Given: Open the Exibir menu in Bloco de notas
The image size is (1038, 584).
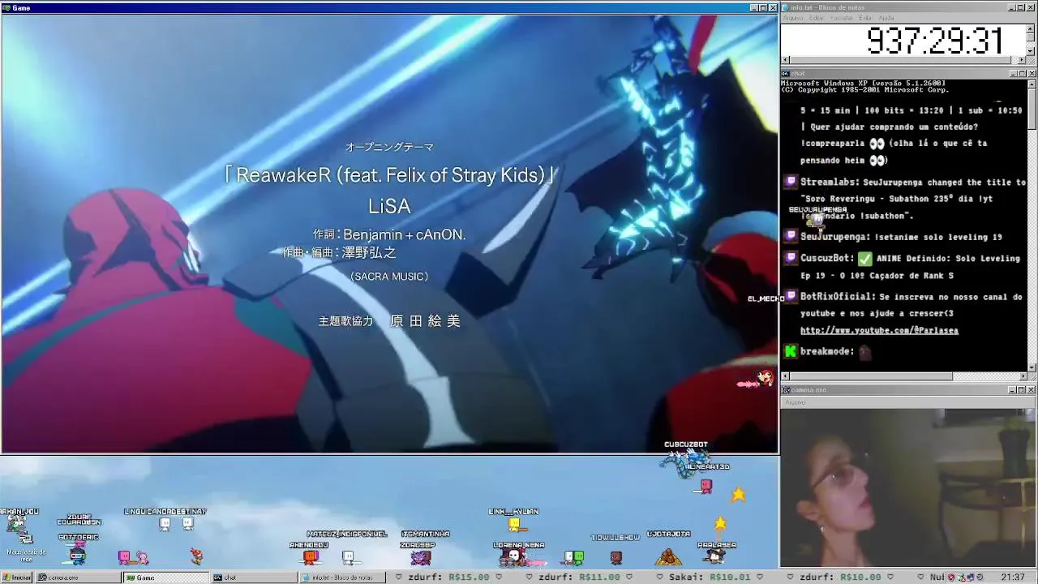Looking at the screenshot, I should (865, 18).
